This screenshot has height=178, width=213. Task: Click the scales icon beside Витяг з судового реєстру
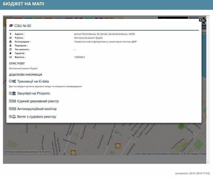pos(14,117)
